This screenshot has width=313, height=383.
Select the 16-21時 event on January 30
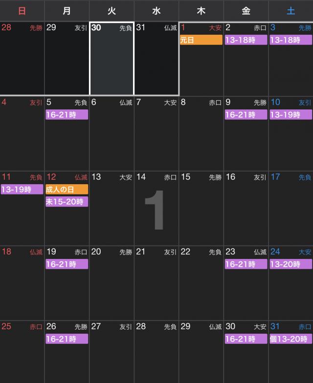click(x=246, y=339)
